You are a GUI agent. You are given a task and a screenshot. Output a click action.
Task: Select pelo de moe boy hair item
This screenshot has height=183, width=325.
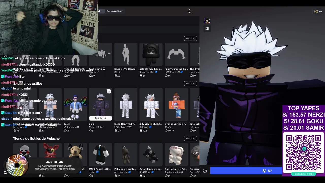151,54
